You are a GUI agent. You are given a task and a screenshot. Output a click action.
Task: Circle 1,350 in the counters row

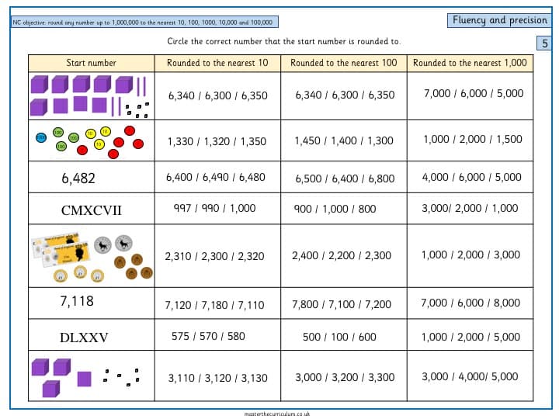click(253, 141)
